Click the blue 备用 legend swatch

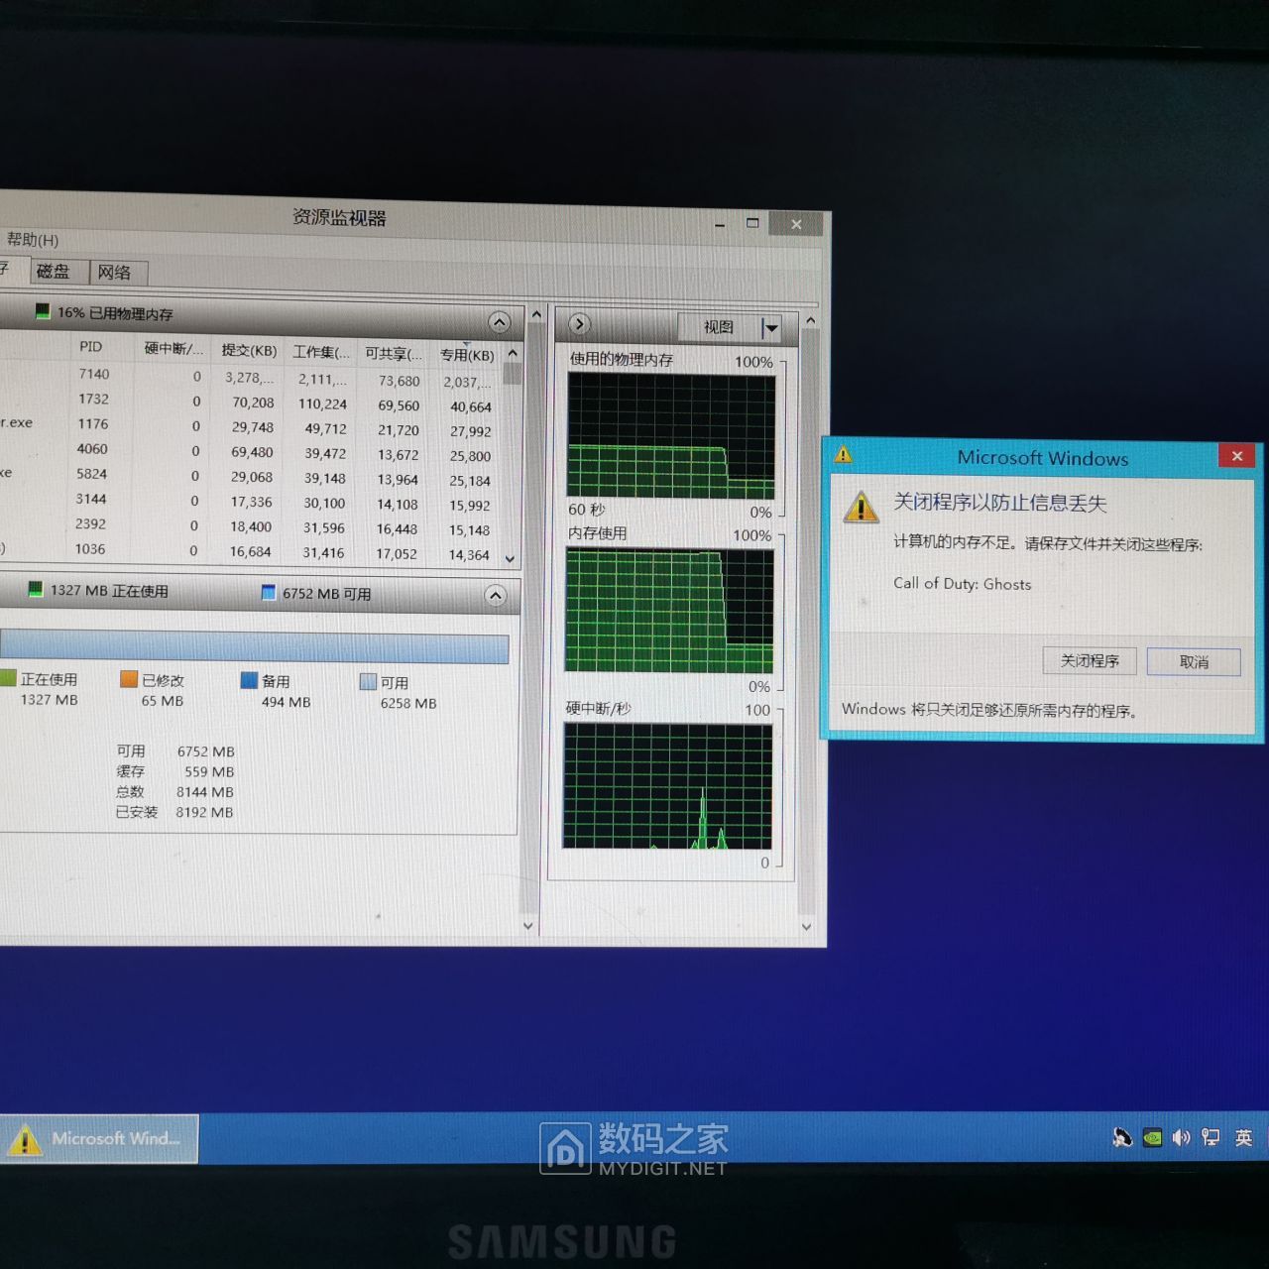coord(249,680)
